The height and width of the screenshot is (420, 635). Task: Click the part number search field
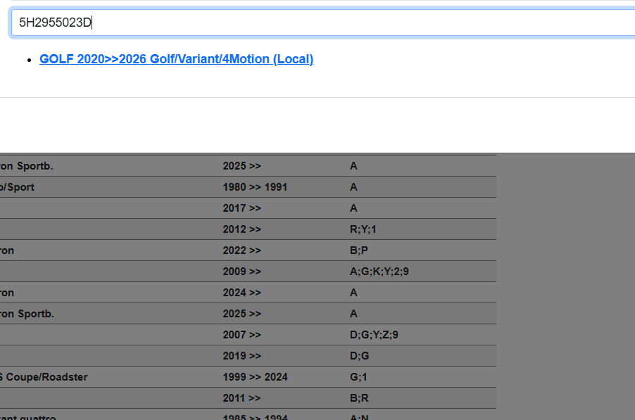coord(324,23)
